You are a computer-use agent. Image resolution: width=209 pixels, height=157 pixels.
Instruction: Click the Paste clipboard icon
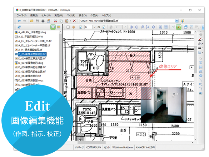pos(67,21)
